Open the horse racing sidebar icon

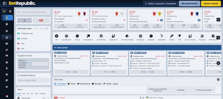tap(7, 49)
